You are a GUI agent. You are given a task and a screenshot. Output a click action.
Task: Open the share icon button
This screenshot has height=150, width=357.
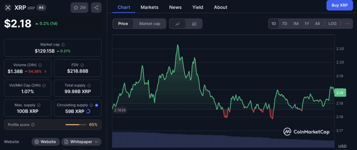click(96, 8)
